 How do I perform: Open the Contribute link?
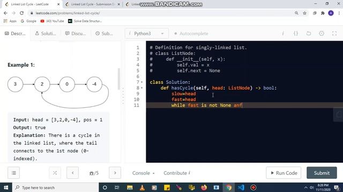click(177, 173)
